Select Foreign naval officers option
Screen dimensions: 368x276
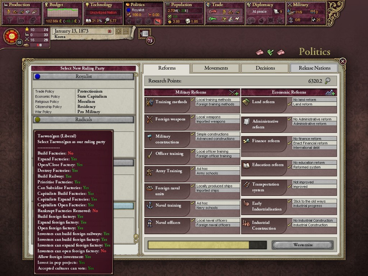pos(217,225)
